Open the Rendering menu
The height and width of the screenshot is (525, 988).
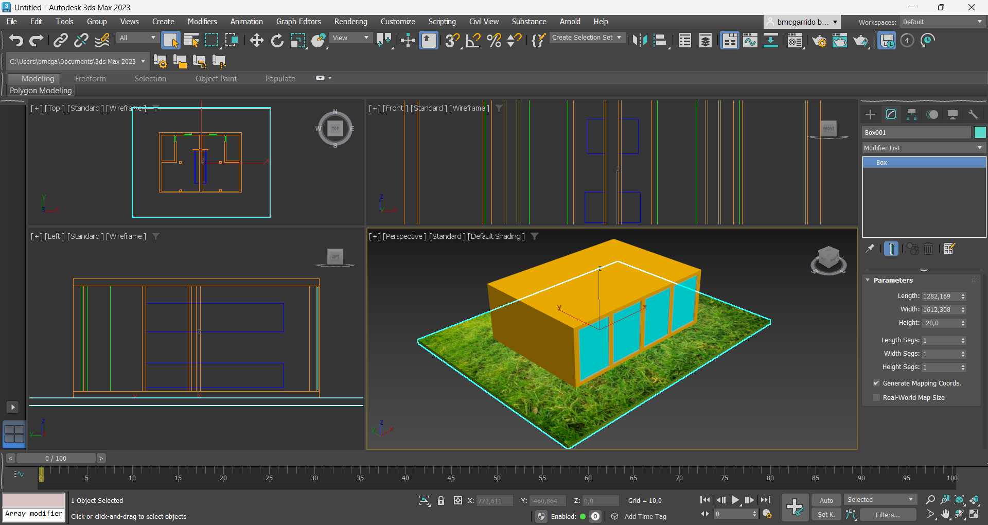[350, 22]
